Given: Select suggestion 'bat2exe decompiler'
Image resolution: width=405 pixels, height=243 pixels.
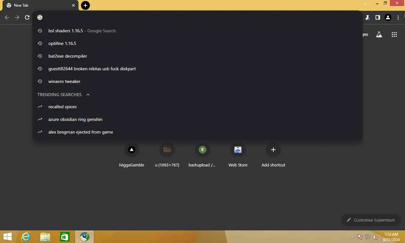Looking at the screenshot, I should (x=197, y=56).
